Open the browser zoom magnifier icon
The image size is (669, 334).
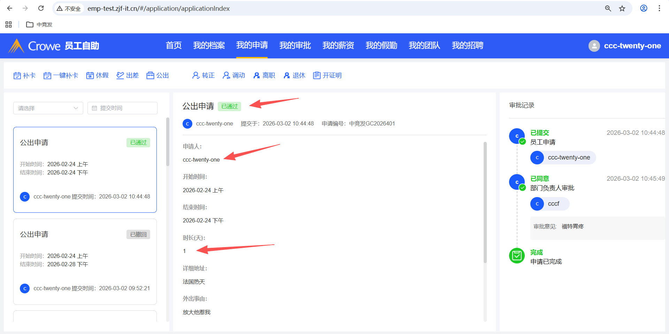(608, 8)
